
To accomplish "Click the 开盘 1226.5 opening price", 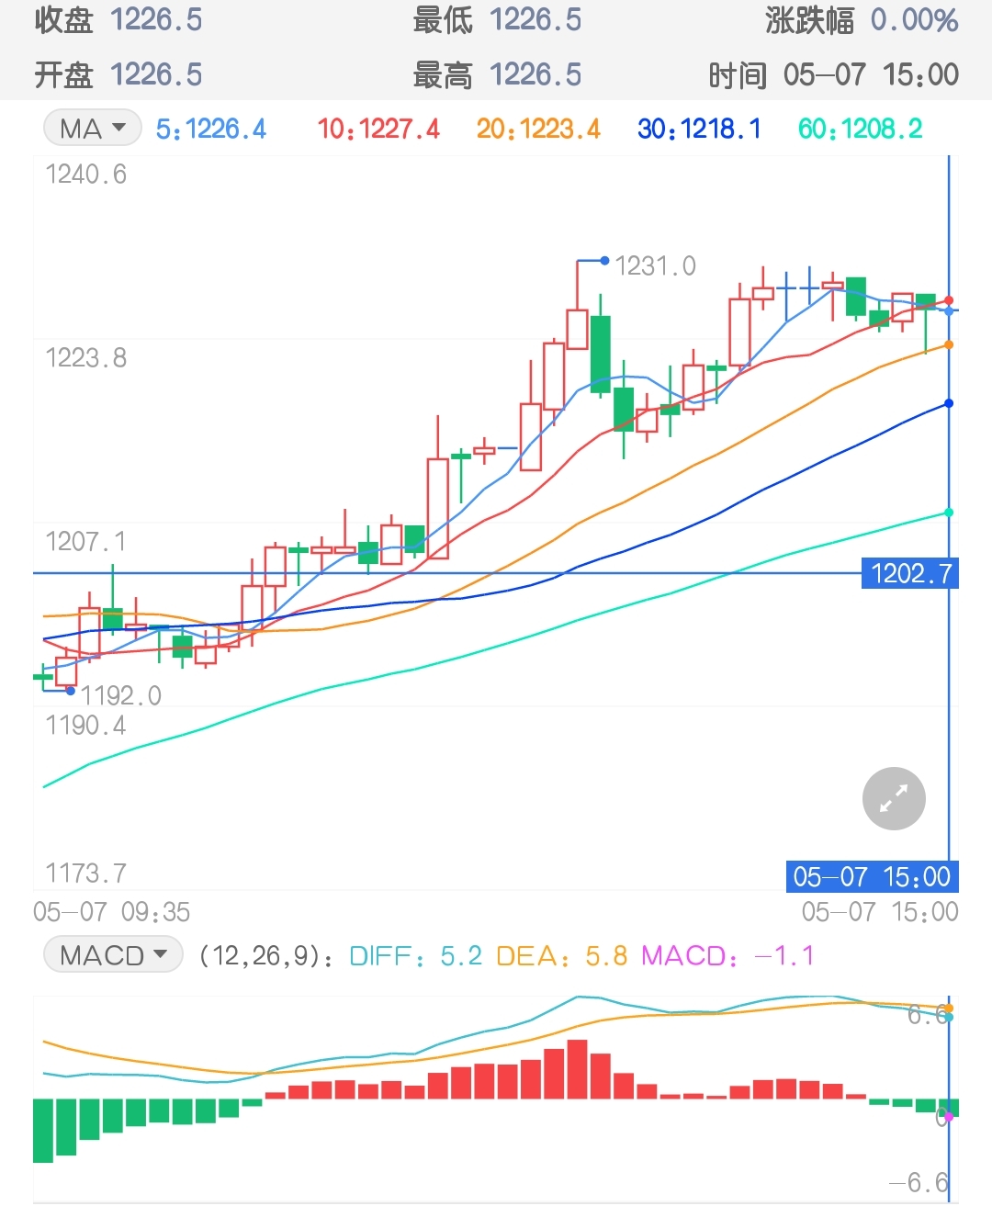I will 118,74.
